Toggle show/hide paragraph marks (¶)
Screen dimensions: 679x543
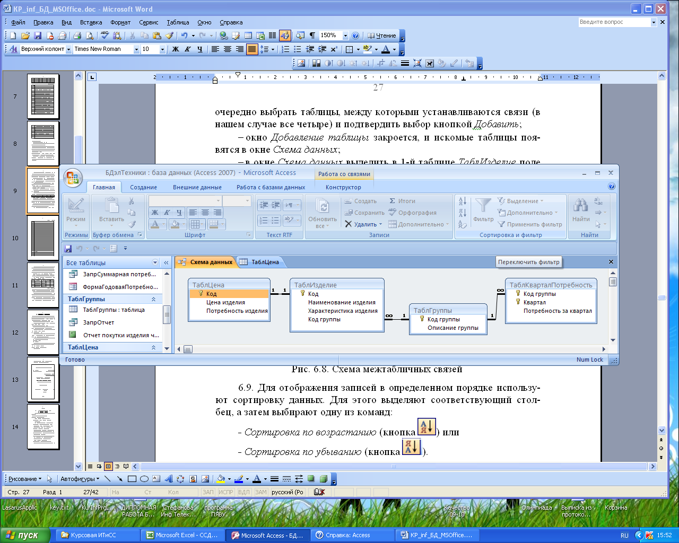(312, 36)
